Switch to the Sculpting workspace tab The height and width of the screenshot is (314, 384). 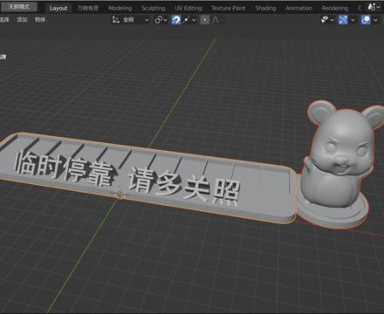pos(154,8)
